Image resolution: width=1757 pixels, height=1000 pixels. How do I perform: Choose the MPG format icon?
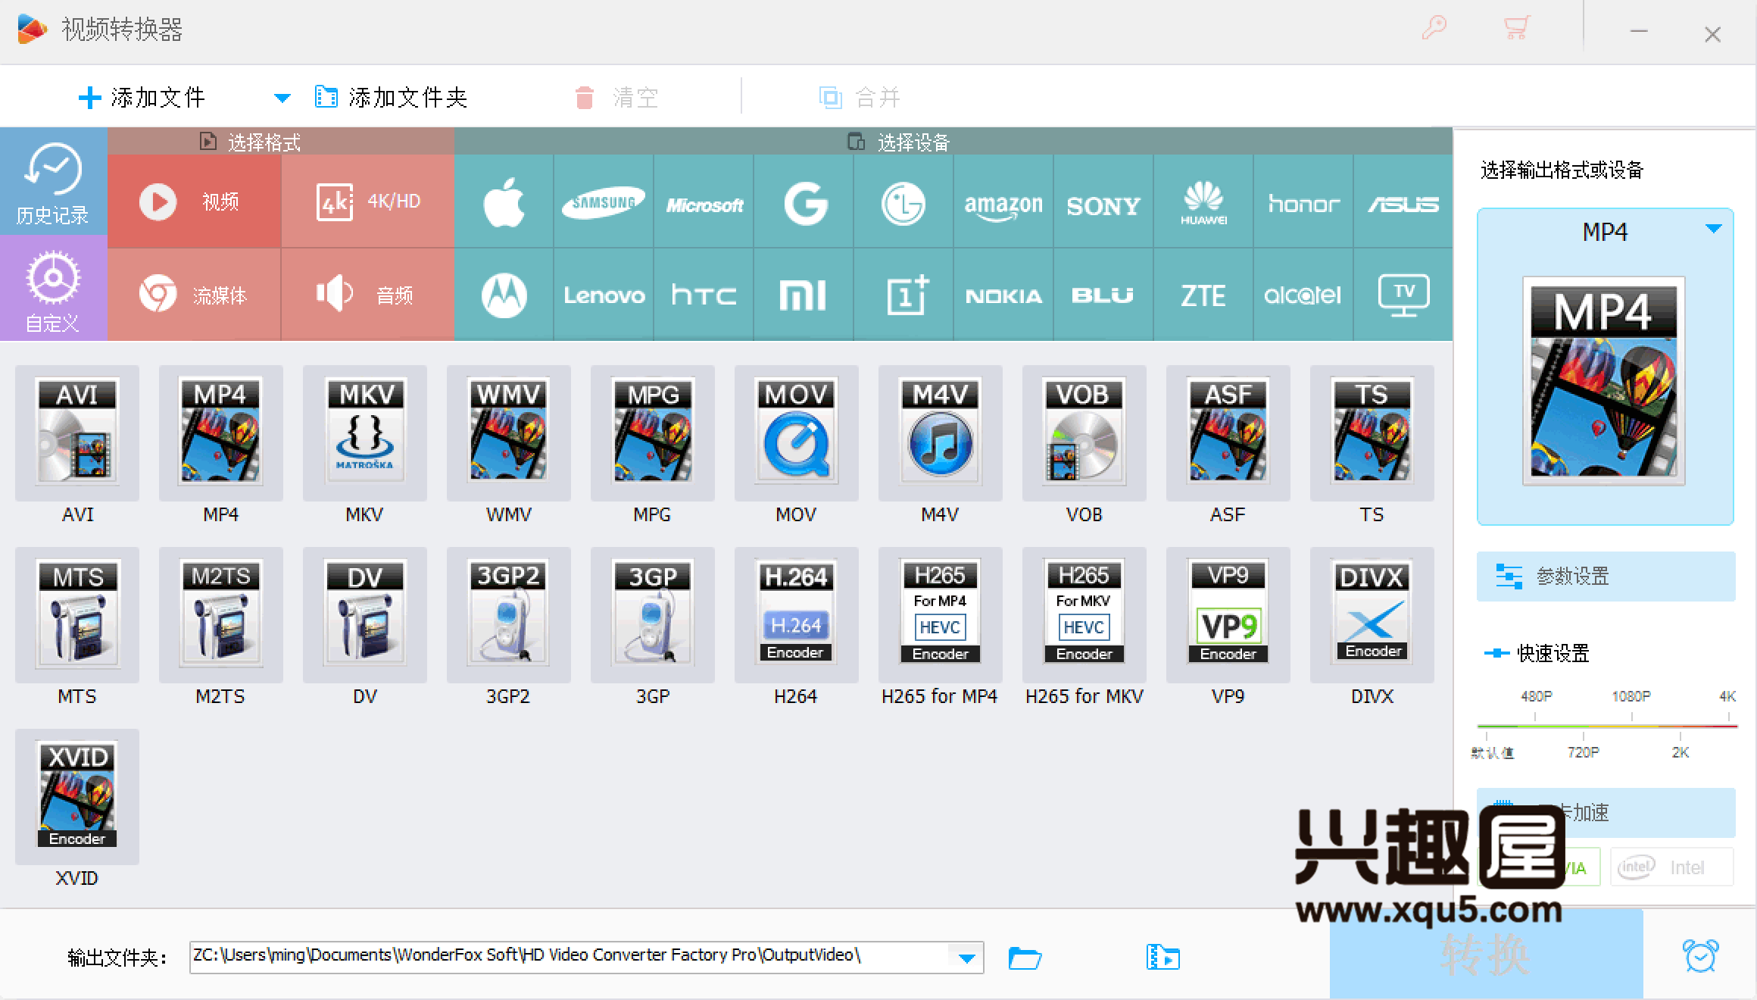click(x=653, y=433)
